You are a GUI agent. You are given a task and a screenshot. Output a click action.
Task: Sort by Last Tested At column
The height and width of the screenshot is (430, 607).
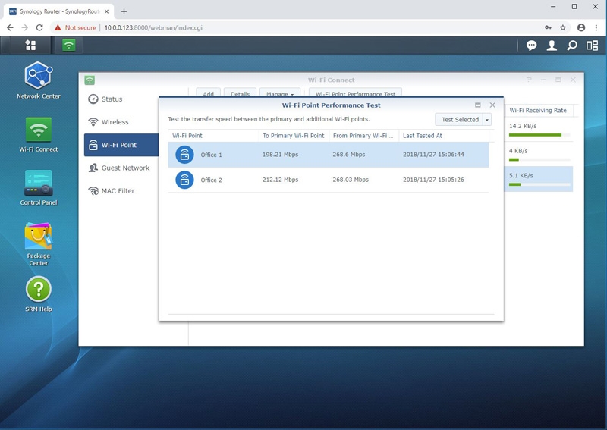tap(443, 136)
